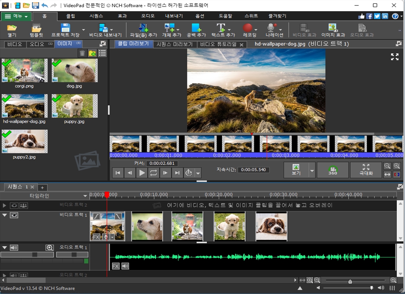Open the Facebook share icon

pos(369,16)
